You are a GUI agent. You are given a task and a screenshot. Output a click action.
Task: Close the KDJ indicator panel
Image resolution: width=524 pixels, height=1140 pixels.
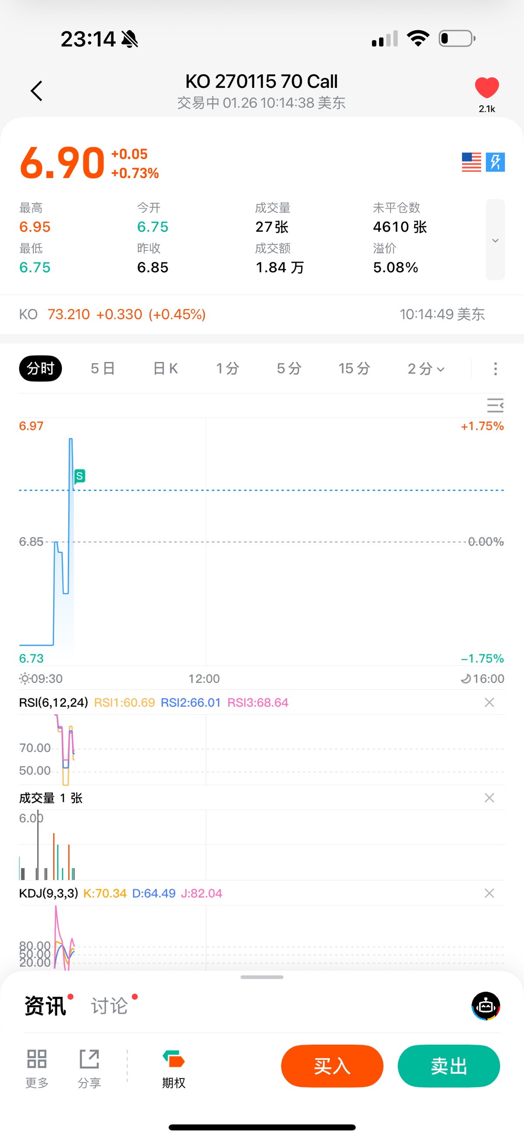click(489, 893)
